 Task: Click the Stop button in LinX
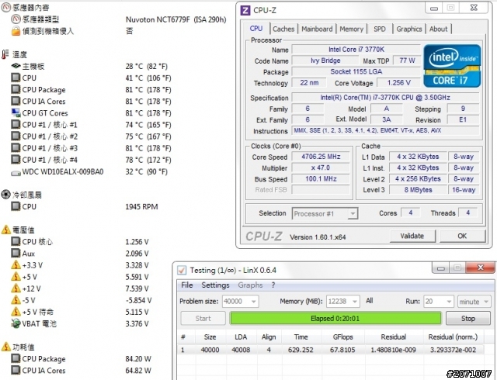click(x=467, y=318)
